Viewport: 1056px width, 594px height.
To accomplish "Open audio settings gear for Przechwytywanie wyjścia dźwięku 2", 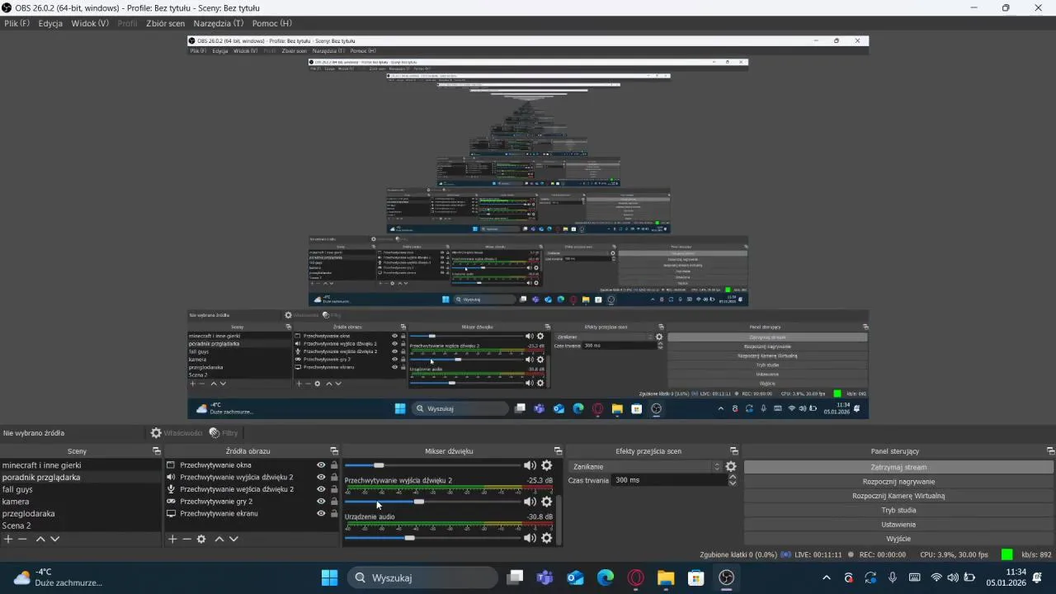I will pos(546,502).
